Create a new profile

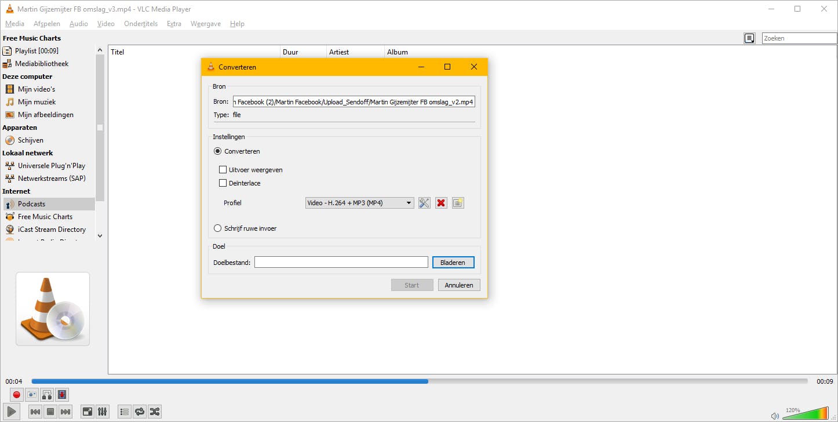(458, 203)
